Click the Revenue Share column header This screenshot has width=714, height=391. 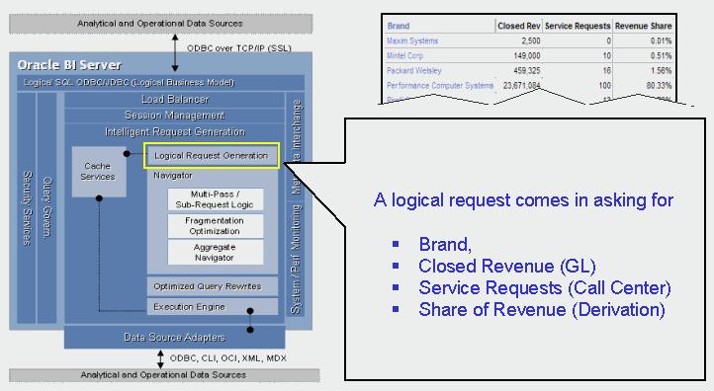pyautogui.click(x=643, y=26)
